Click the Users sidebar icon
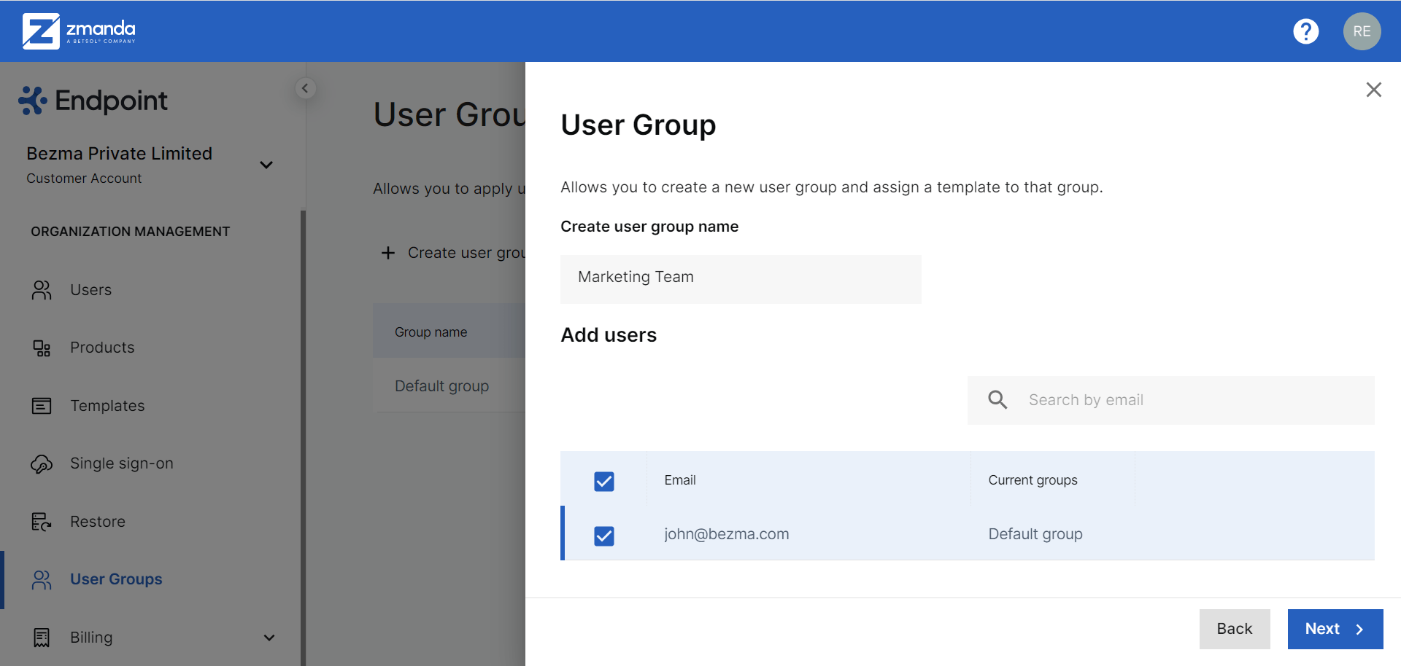The image size is (1401, 666). (42, 290)
